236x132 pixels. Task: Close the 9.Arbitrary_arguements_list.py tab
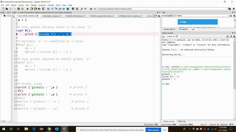click(x=113, y=16)
